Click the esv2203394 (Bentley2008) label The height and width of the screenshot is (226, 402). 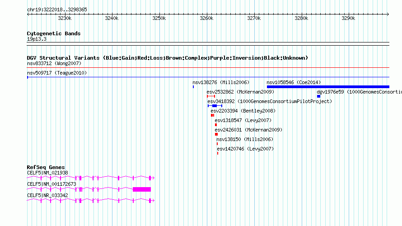click(243, 111)
